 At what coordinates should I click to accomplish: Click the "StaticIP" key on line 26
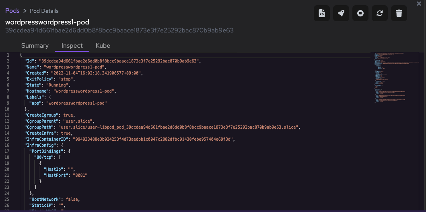[41, 205]
